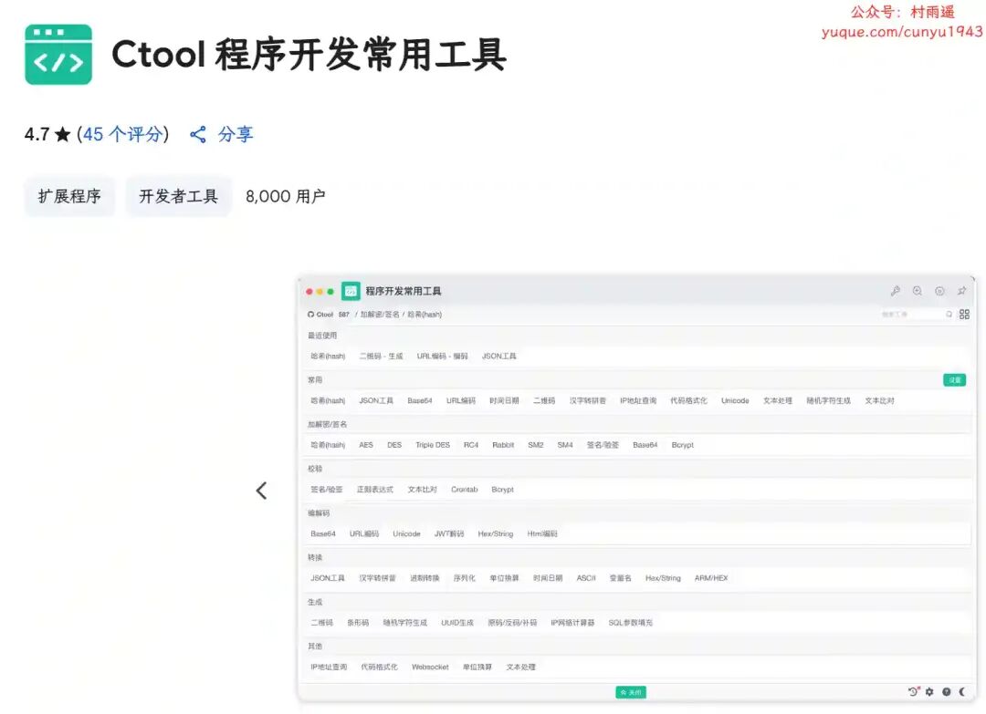Open 正则表达式 in the 校验 row
Viewport: 986px width, 714px height.
(x=375, y=490)
